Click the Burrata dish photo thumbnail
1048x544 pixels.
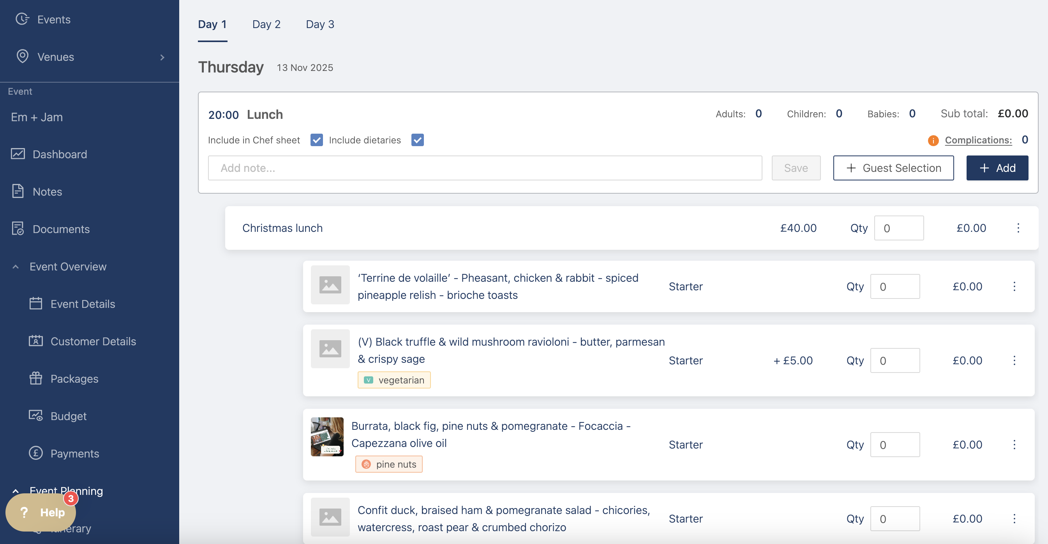pyautogui.click(x=327, y=436)
